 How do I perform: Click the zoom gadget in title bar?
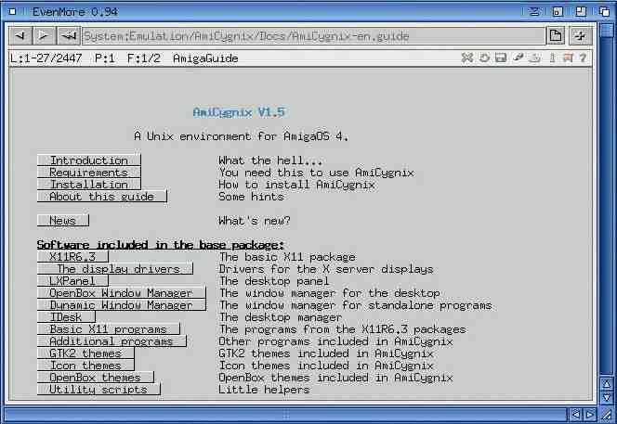(581, 11)
